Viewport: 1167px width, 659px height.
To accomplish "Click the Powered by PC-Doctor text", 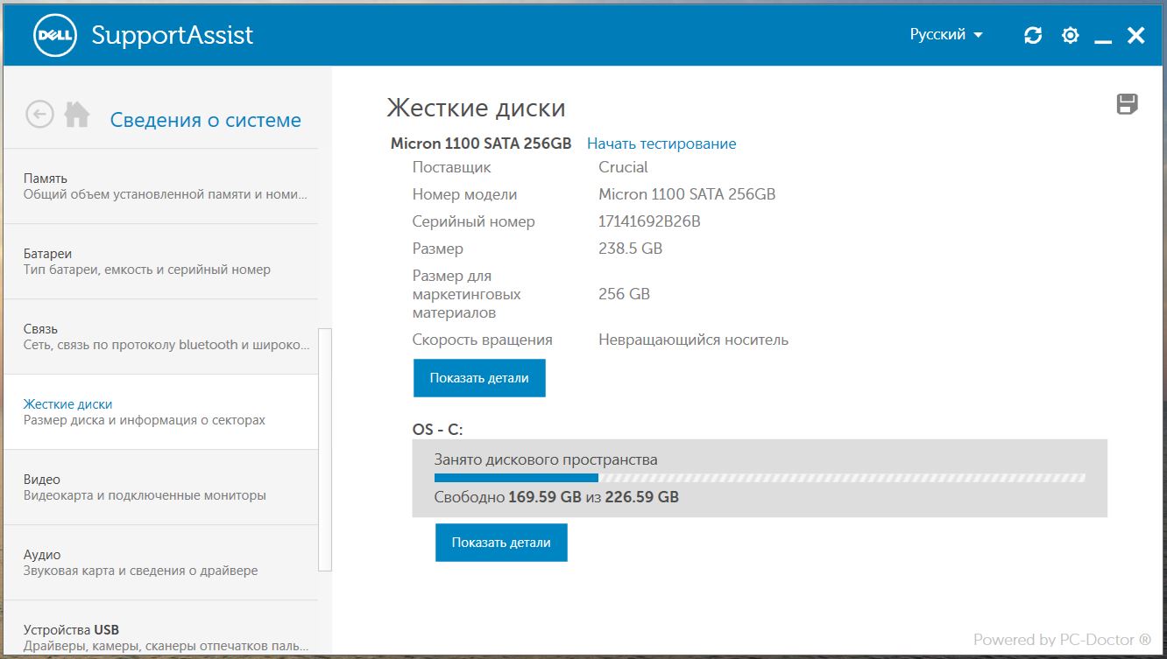I will pyautogui.click(x=1062, y=640).
